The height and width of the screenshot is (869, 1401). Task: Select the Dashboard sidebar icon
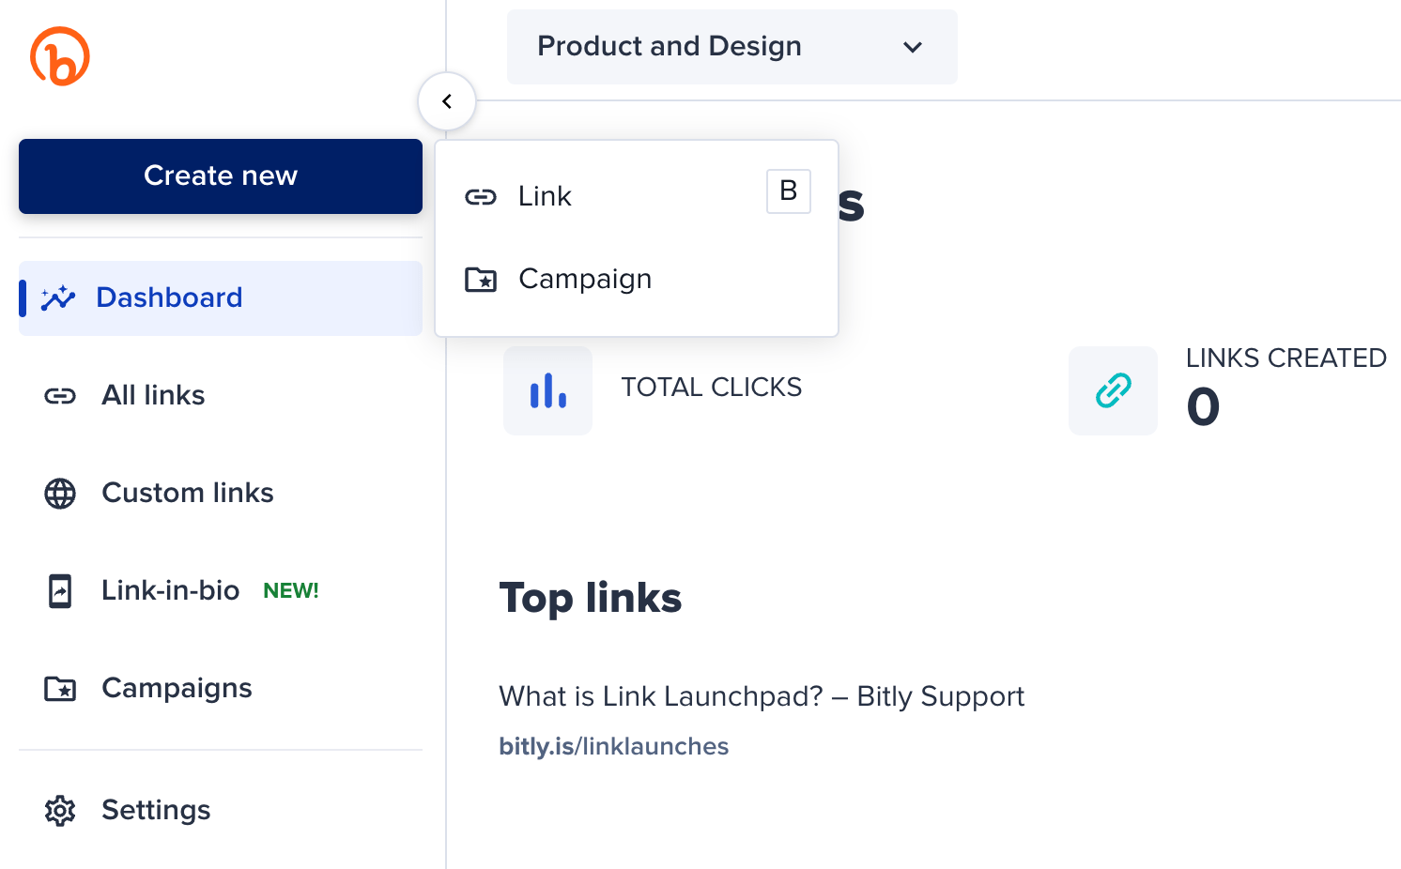(58, 297)
